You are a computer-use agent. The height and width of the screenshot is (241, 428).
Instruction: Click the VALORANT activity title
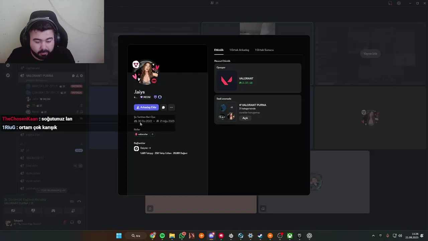pos(246,79)
